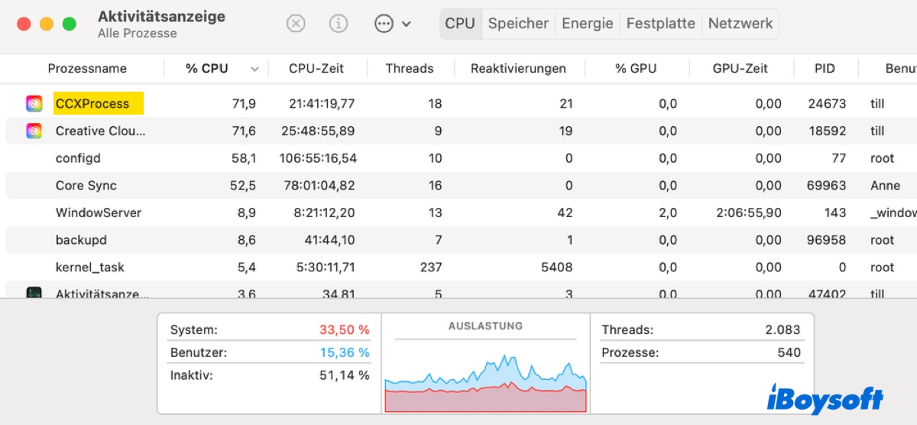Click the CCXProcess Creative Cloud icon
Viewport: 917px width, 425px height.
[x=34, y=103]
